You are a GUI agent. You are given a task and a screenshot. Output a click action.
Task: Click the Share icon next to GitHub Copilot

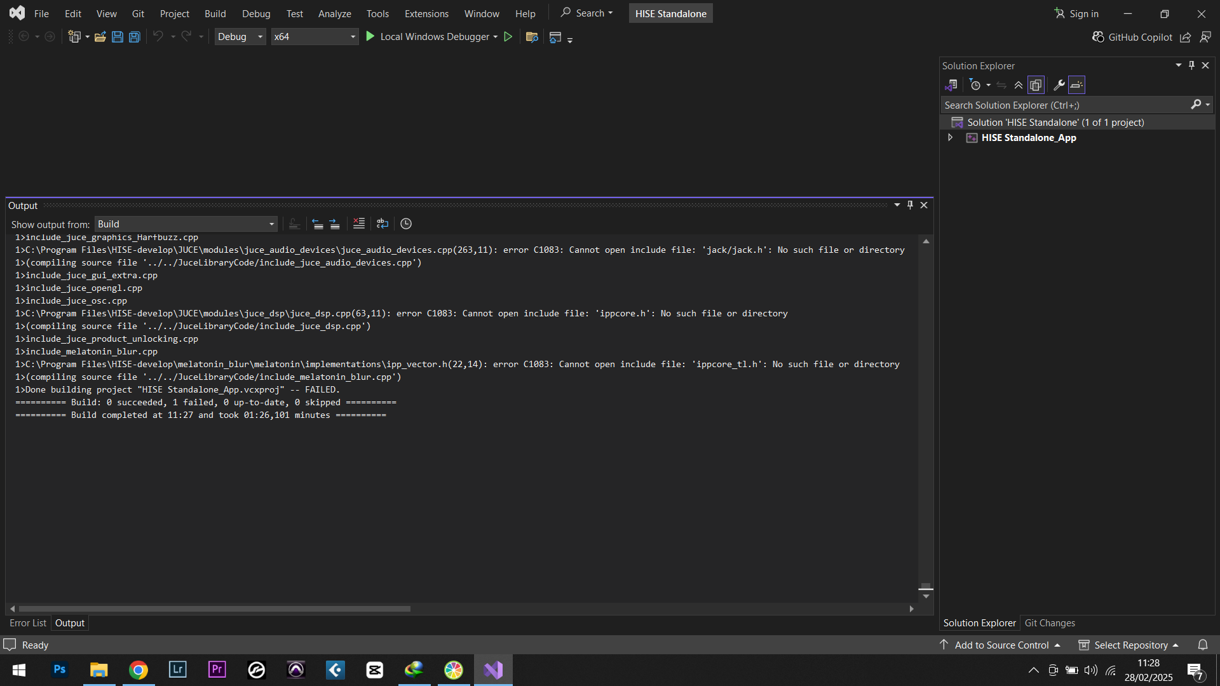[x=1185, y=37]
